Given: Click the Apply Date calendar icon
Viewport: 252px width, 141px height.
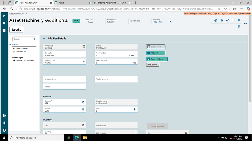Looking at the screenshot, I should [84, 47].
